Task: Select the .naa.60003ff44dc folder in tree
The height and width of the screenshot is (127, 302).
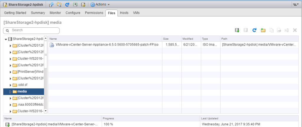Action: click(x=28, y=105)
